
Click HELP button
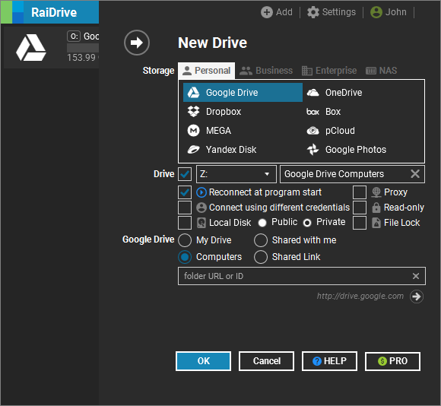point(330,361)
